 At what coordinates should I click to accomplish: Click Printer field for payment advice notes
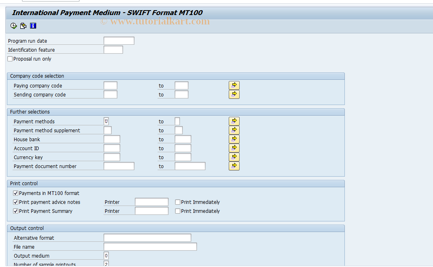[152, 202]
